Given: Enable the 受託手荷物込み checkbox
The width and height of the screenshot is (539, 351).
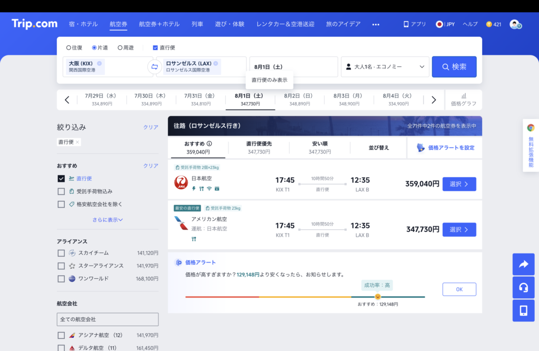Looking at the screenshot, I should tap(62, 191).
